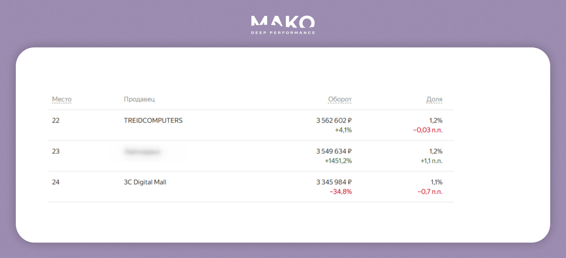Viewport: 566px width, 258px height.
Task: Select rank number 24 cell
Action: [x=56, y=182]
